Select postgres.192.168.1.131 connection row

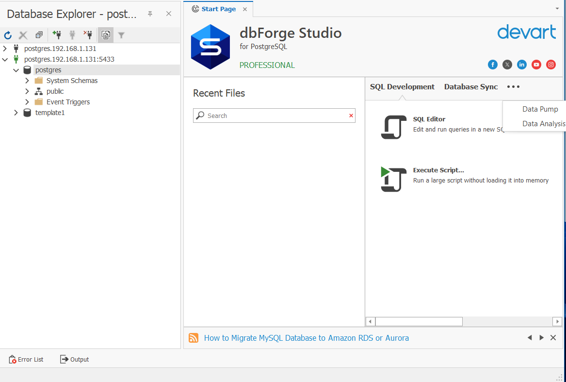click(60, 49)
